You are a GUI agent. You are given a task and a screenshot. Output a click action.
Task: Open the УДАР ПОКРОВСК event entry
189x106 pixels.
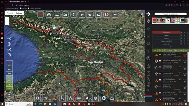(169, 80)
